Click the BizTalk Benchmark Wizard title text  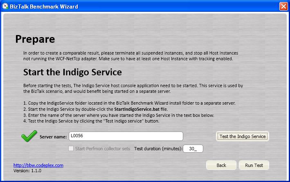(44, 7)
